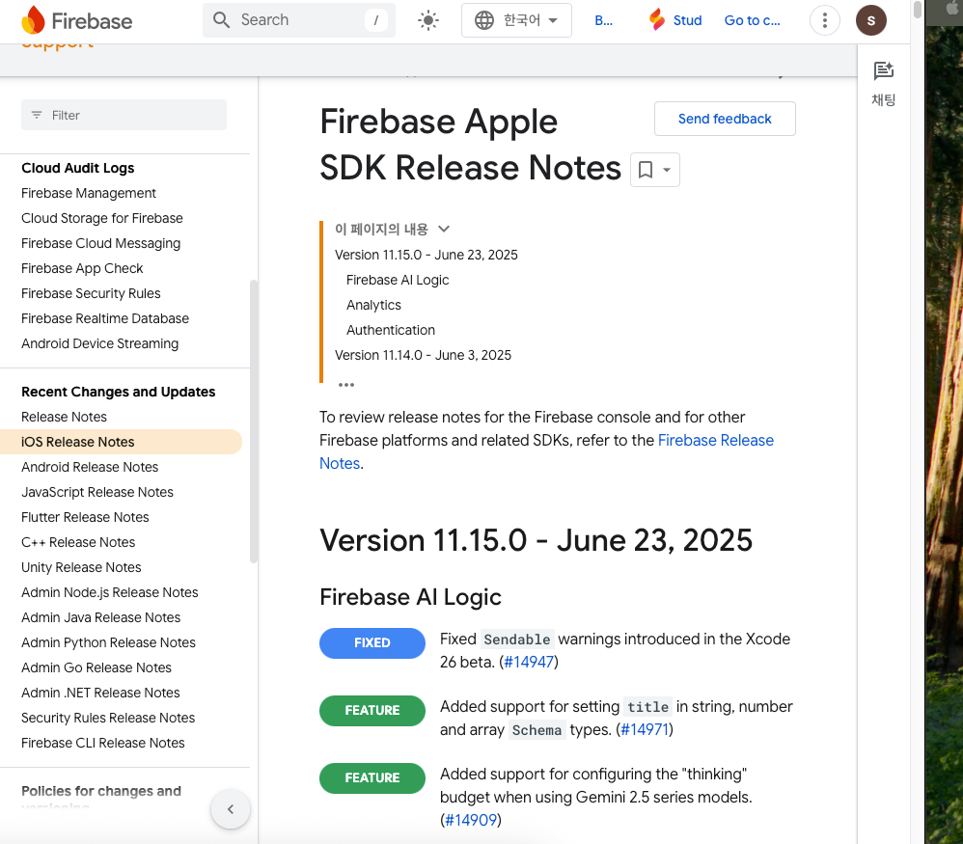Go to Firebase AI Logic section link
This screenshot has width=963, height=844.
[398, 280]
